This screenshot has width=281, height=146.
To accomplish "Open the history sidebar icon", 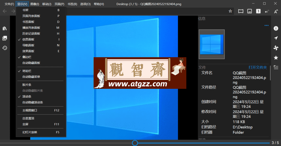I will point(5,48).
